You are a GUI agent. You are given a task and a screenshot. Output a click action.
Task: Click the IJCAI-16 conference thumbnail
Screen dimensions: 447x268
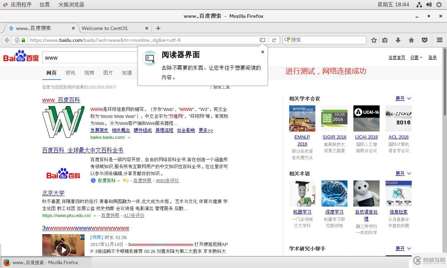(x=366, y=119)
